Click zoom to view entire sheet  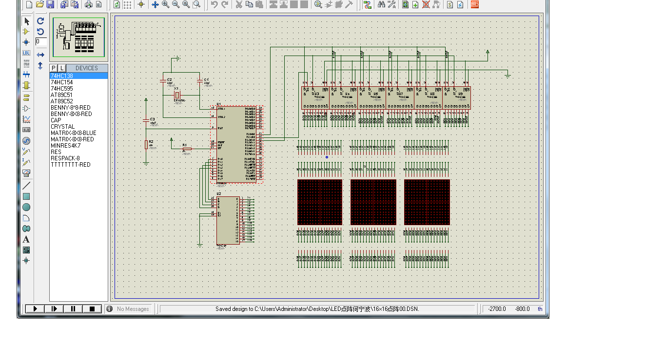pyautogui.click(x=186, y=4)
